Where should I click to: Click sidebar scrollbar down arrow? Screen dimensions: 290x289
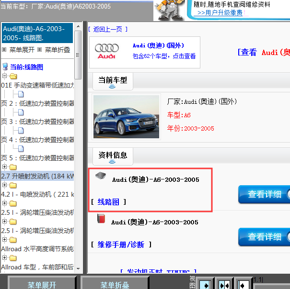(x=78, y=268)
